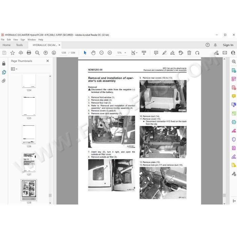This screenshot has width=237, height=237.
Task: Select page 1234 thumbnail
Action: (29, 81)
